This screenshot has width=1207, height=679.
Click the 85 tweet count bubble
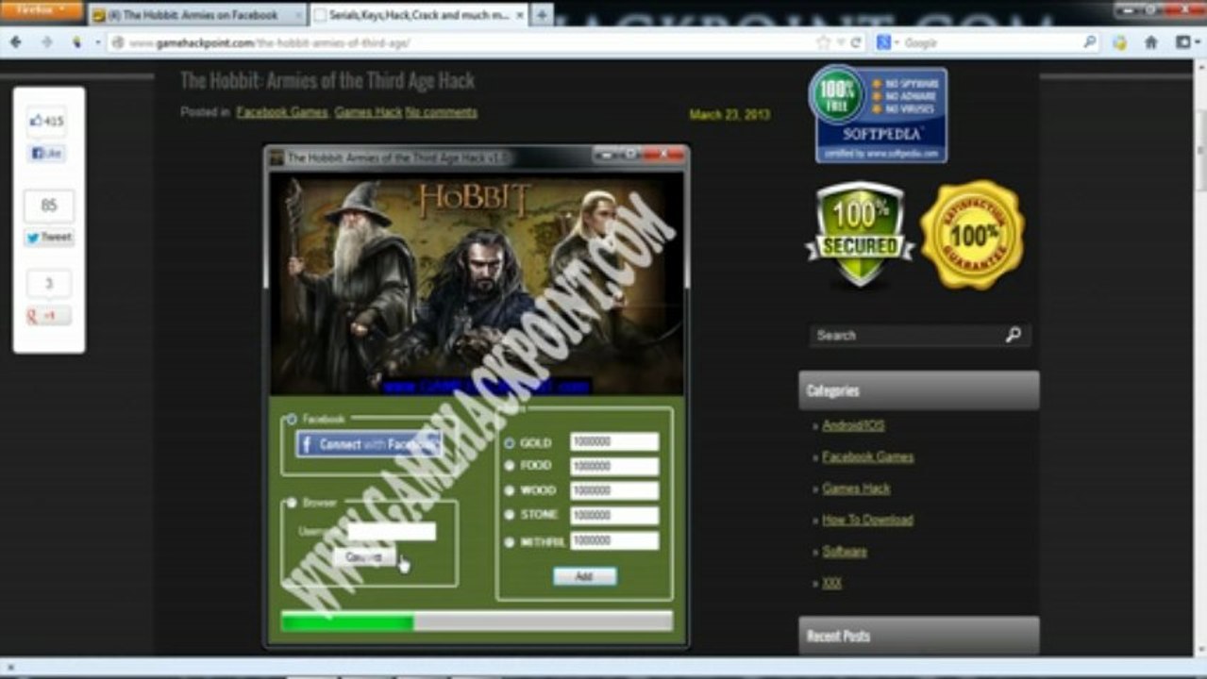coord(49,206)
